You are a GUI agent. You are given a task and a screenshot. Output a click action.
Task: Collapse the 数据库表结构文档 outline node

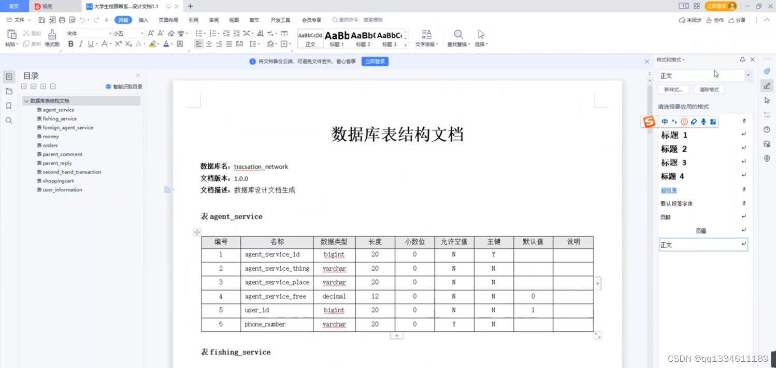tap(26, 101)
